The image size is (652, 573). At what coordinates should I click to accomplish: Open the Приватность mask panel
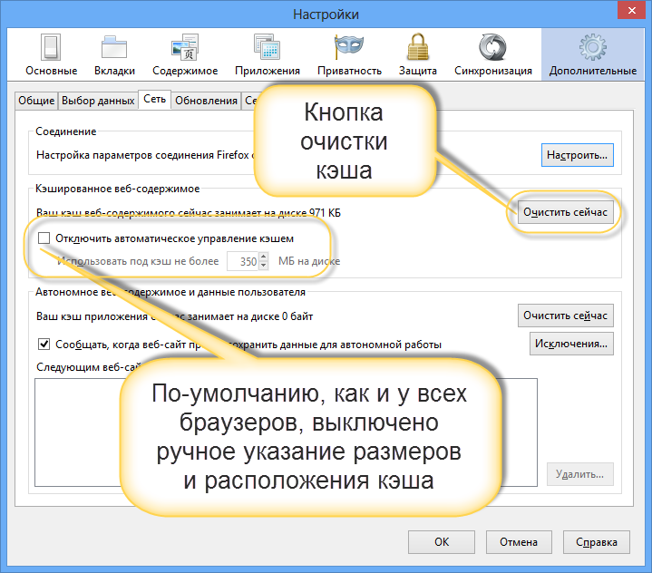[x=349, y=54]
